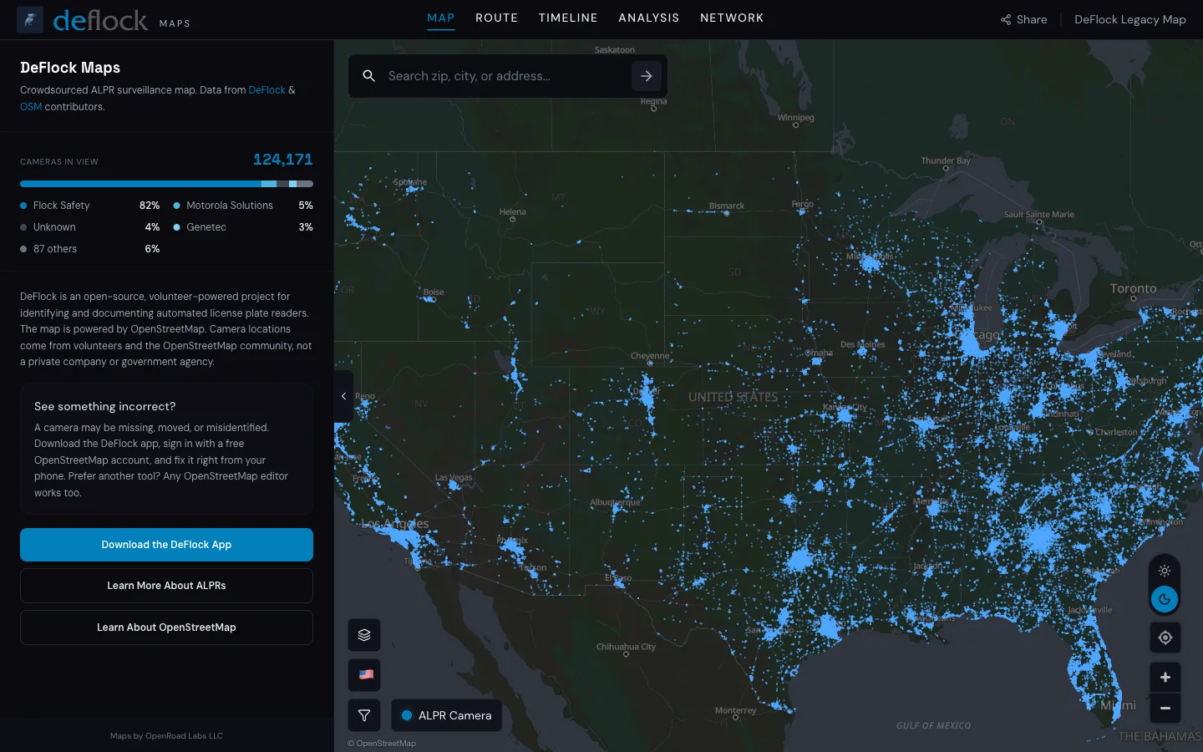The image size is (1203, 752).
Task: Click Unknown vendor row
Action: coord(90,227)
